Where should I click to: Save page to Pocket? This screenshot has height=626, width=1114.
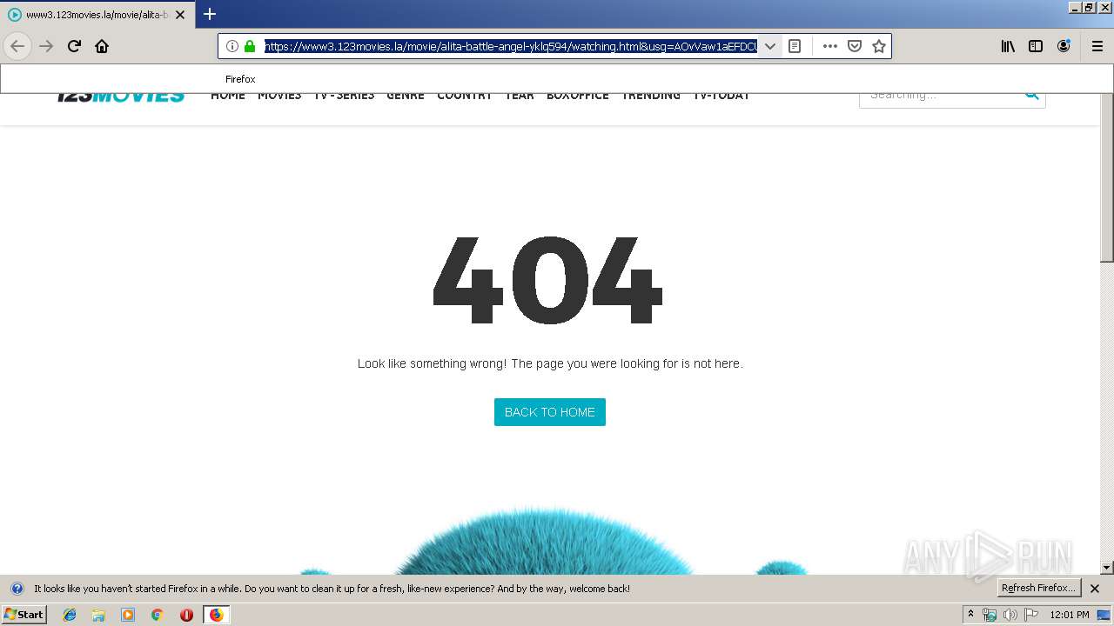tap(855, 46)
